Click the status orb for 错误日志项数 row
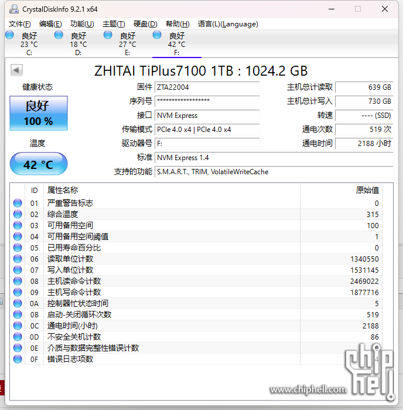403x410 pixels. click(18, 359)
